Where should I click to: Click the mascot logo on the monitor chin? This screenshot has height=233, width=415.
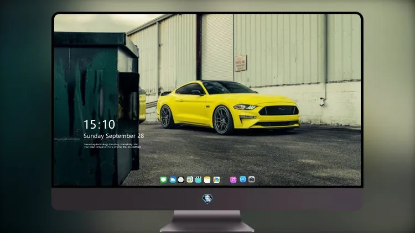coord(207,199)
